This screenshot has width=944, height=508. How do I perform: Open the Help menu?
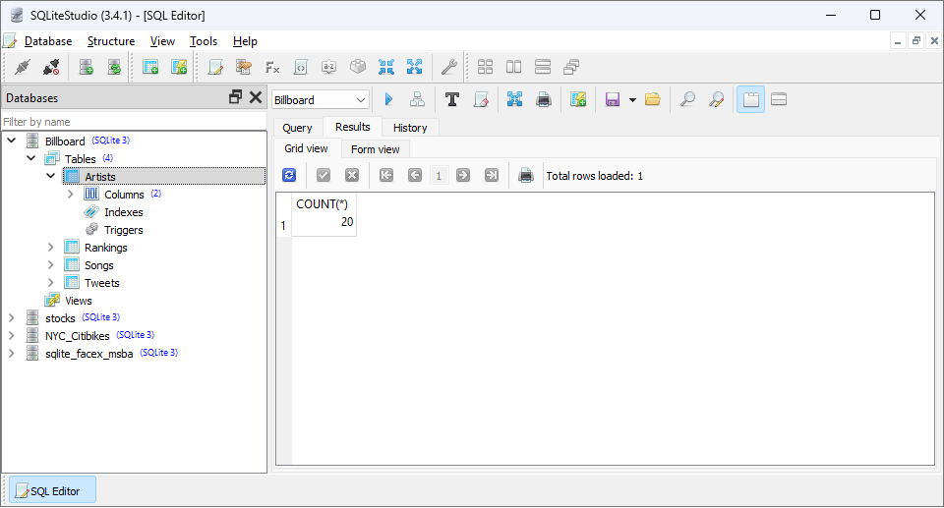(x=245, y=41)
